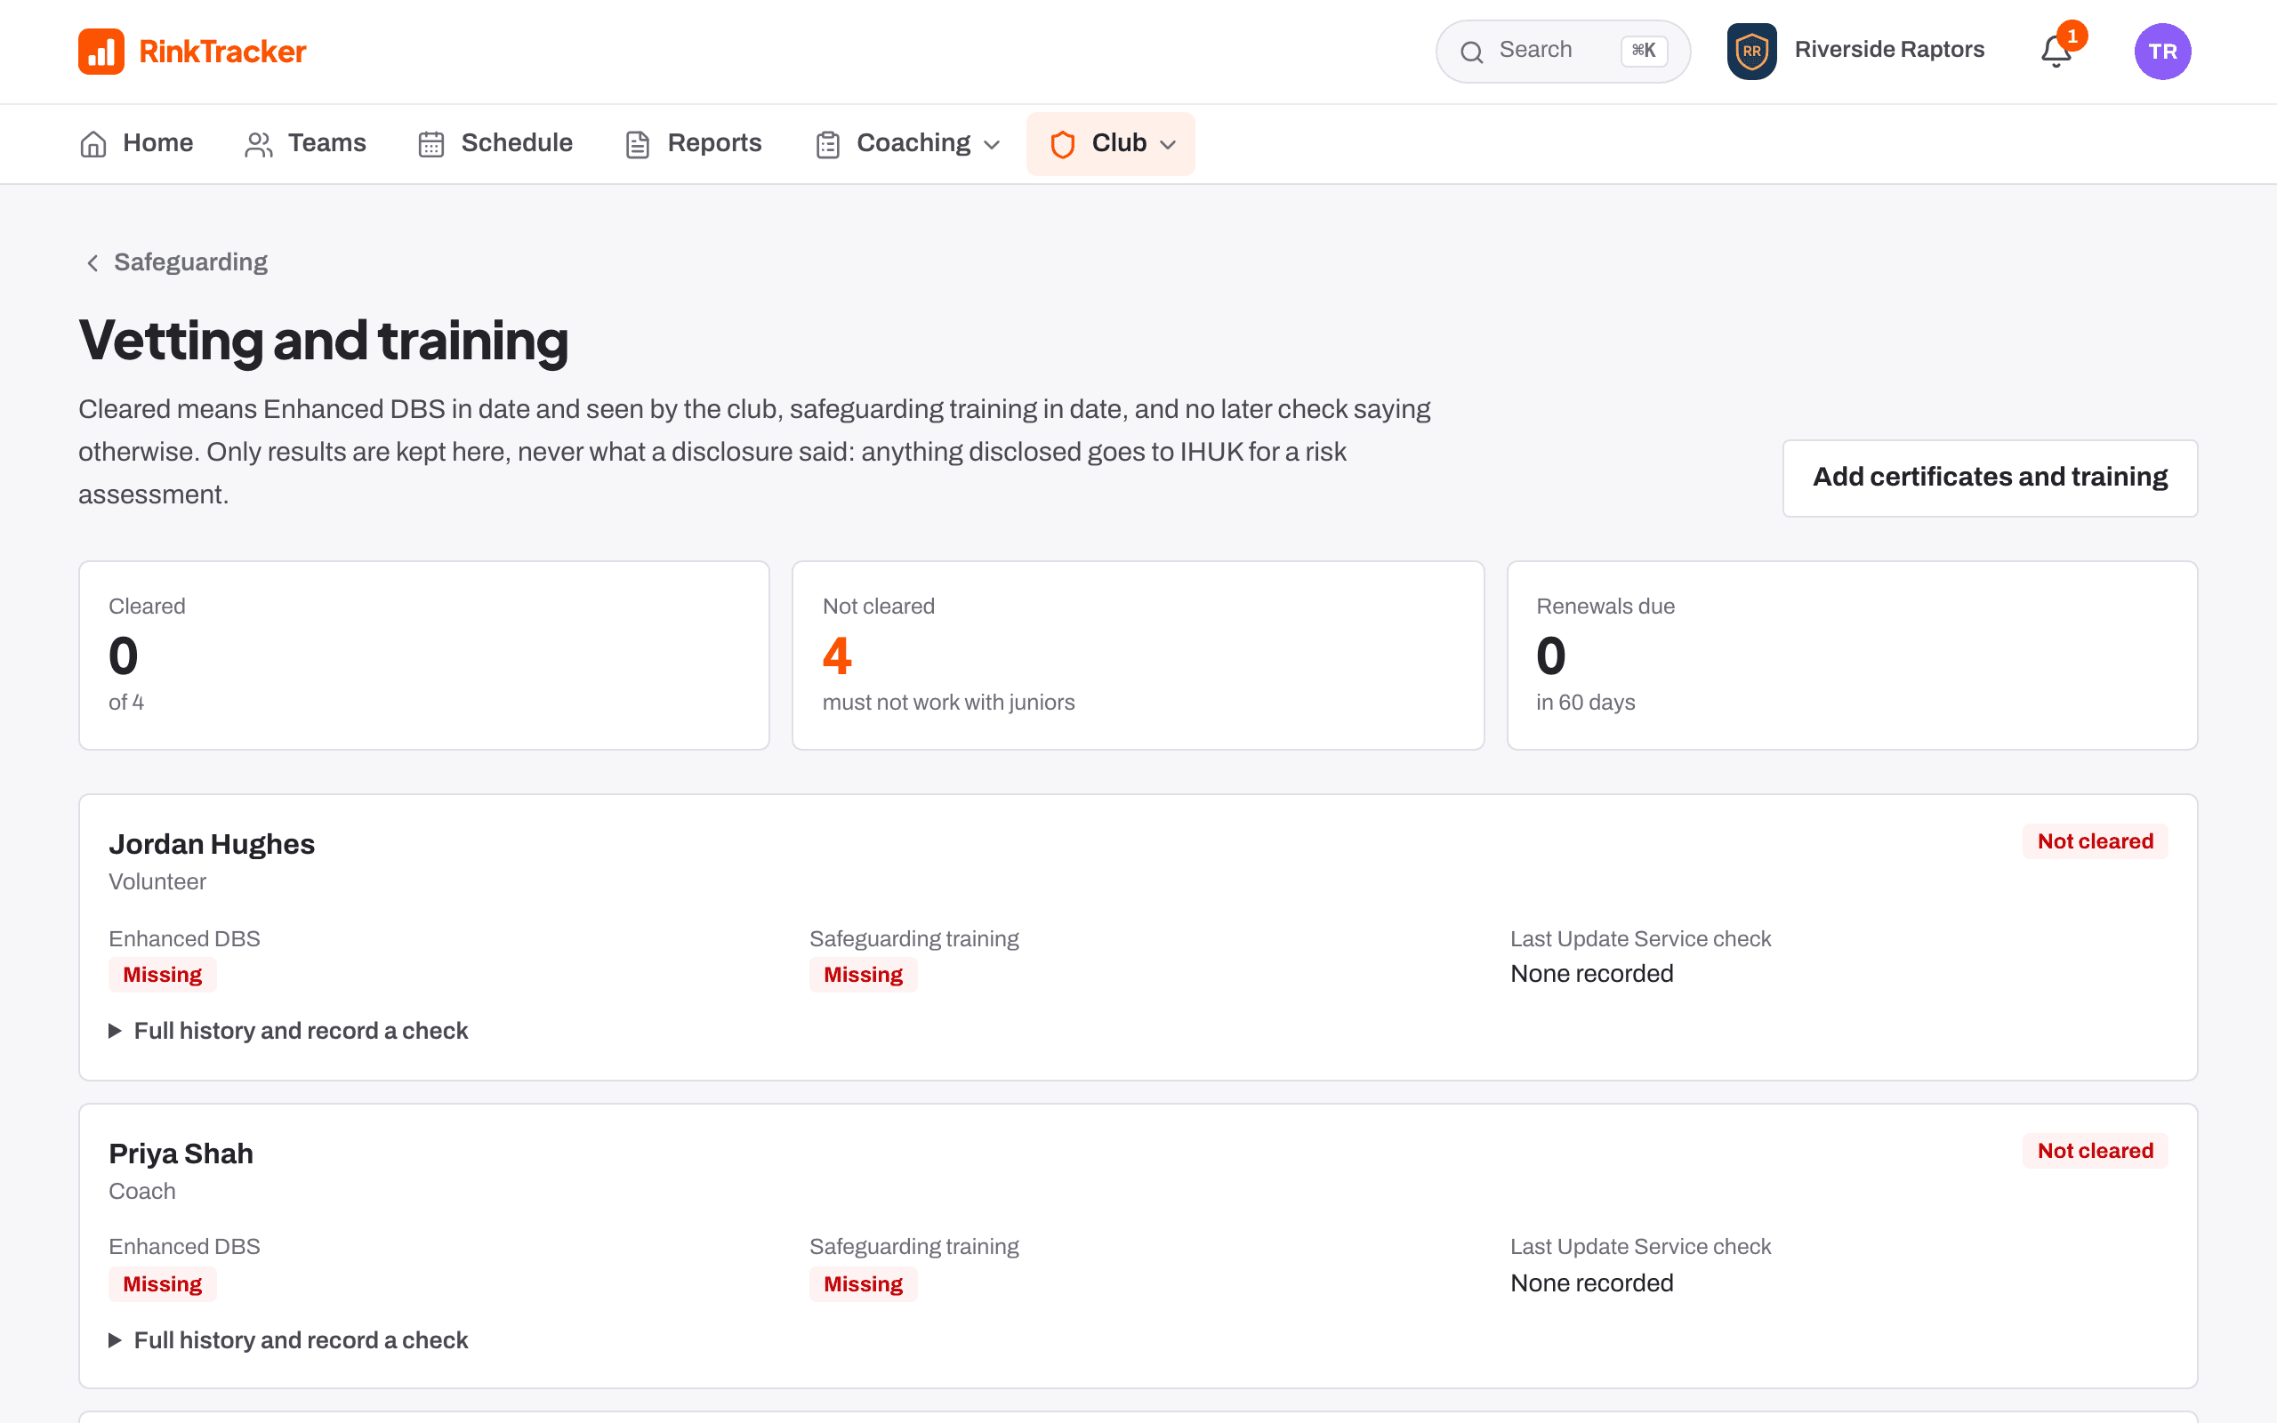Click the Schedule calendar icon
The height and width of the screenshot is (1423, 2277).
pyautogui.click(x=430, y=144)
